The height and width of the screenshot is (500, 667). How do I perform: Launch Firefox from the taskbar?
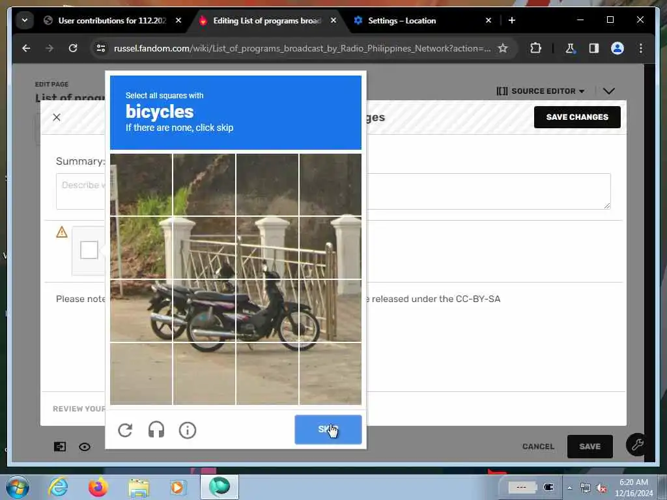click(98, 487)
